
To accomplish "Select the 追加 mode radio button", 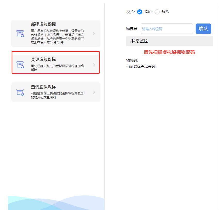I will [x=140, y=12].
